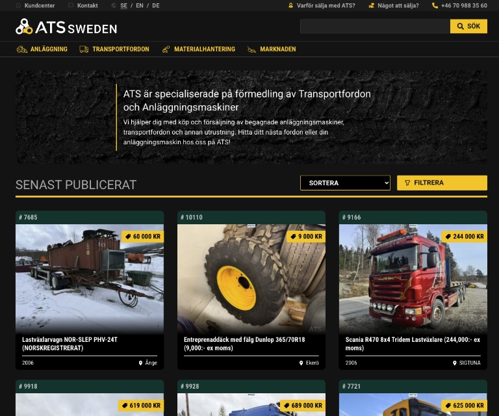Screen dimensions: 499x416
Task: Click the Materialhantering forklift icon
Action: [166, 49]
